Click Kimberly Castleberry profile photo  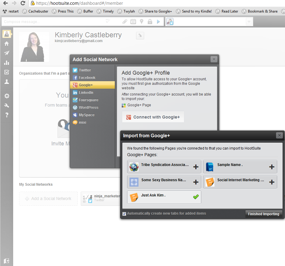[x=34, y=47]
